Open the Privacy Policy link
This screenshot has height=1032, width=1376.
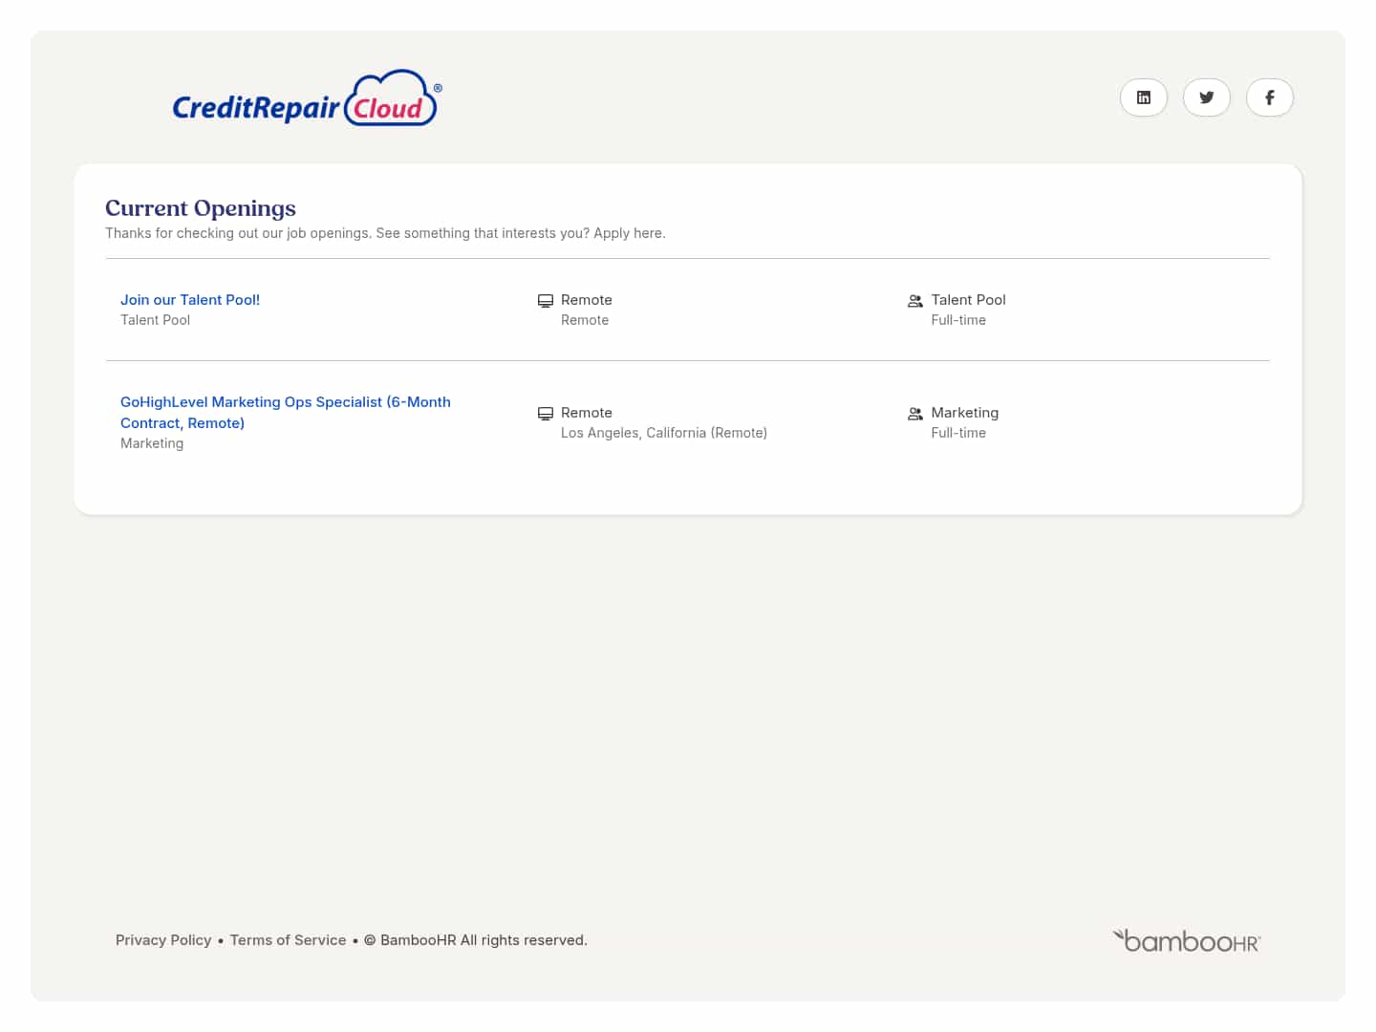coord(163,940)
